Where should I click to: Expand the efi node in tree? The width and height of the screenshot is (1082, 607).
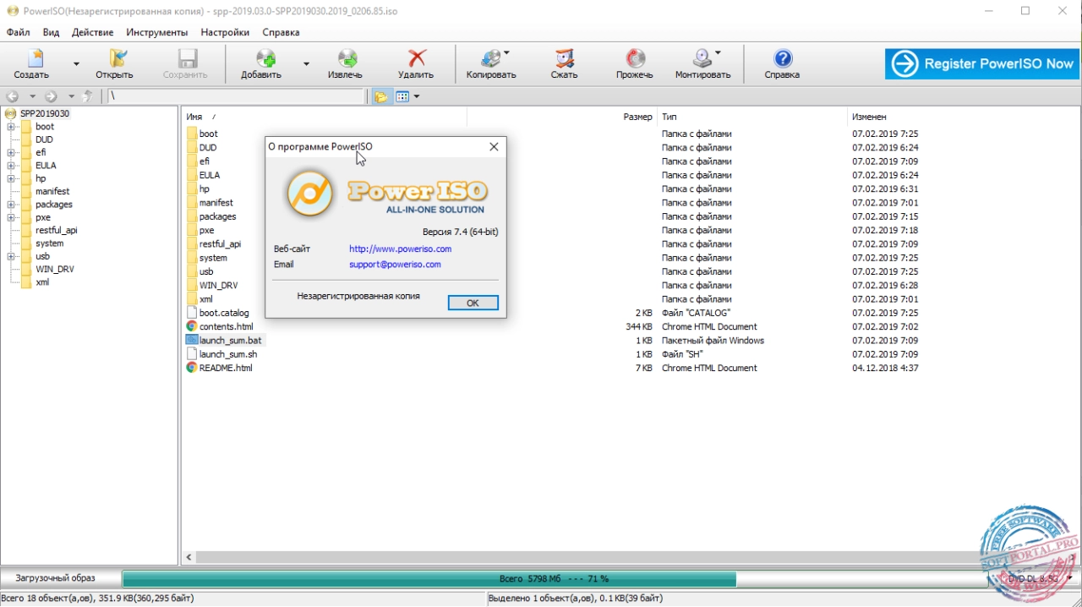(11, 153)
